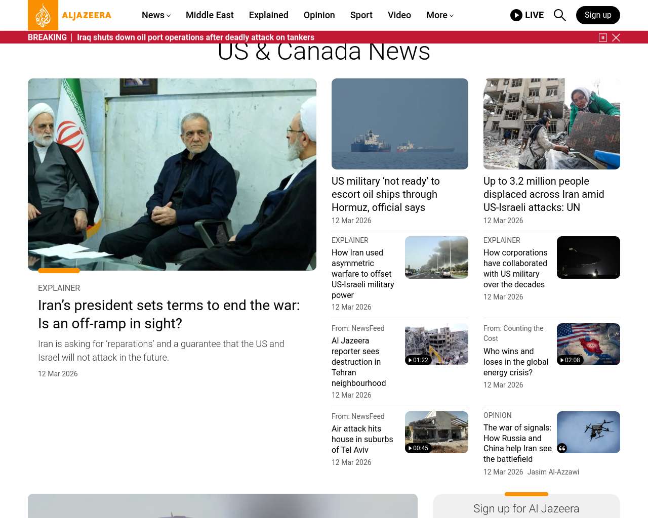
Task: Pause the breaking news ticker
Action: pos(603,37)
